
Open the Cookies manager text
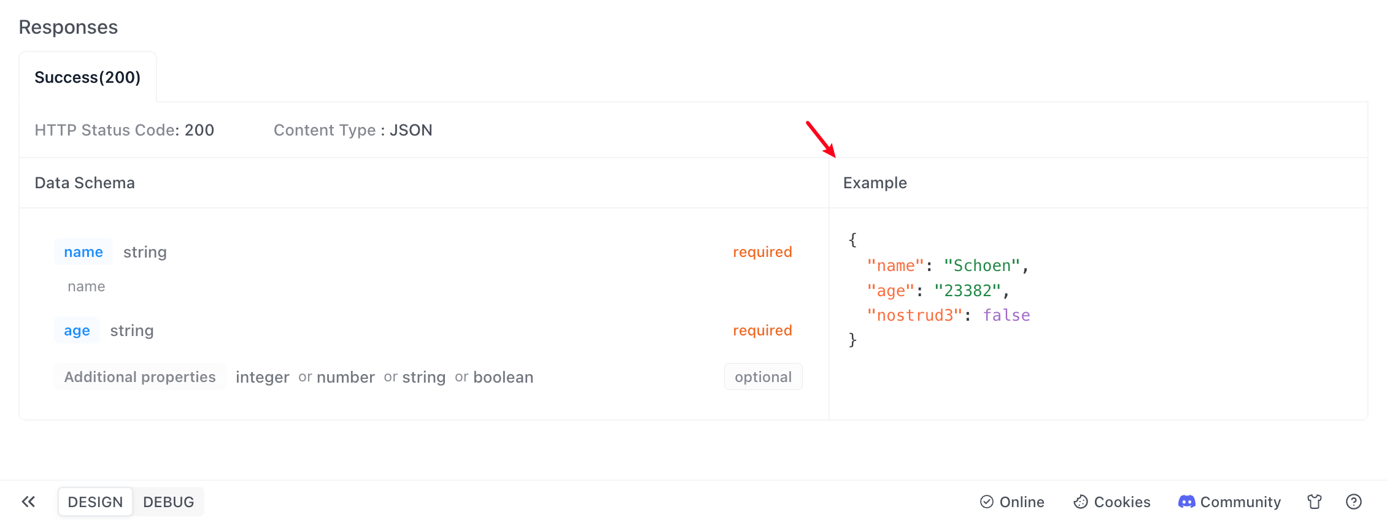pos(1122,502)
